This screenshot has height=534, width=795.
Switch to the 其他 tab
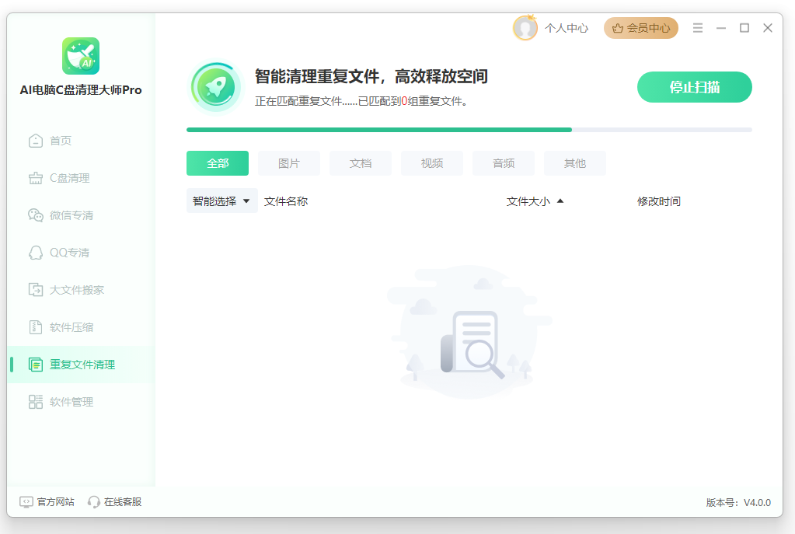[575, 163]
